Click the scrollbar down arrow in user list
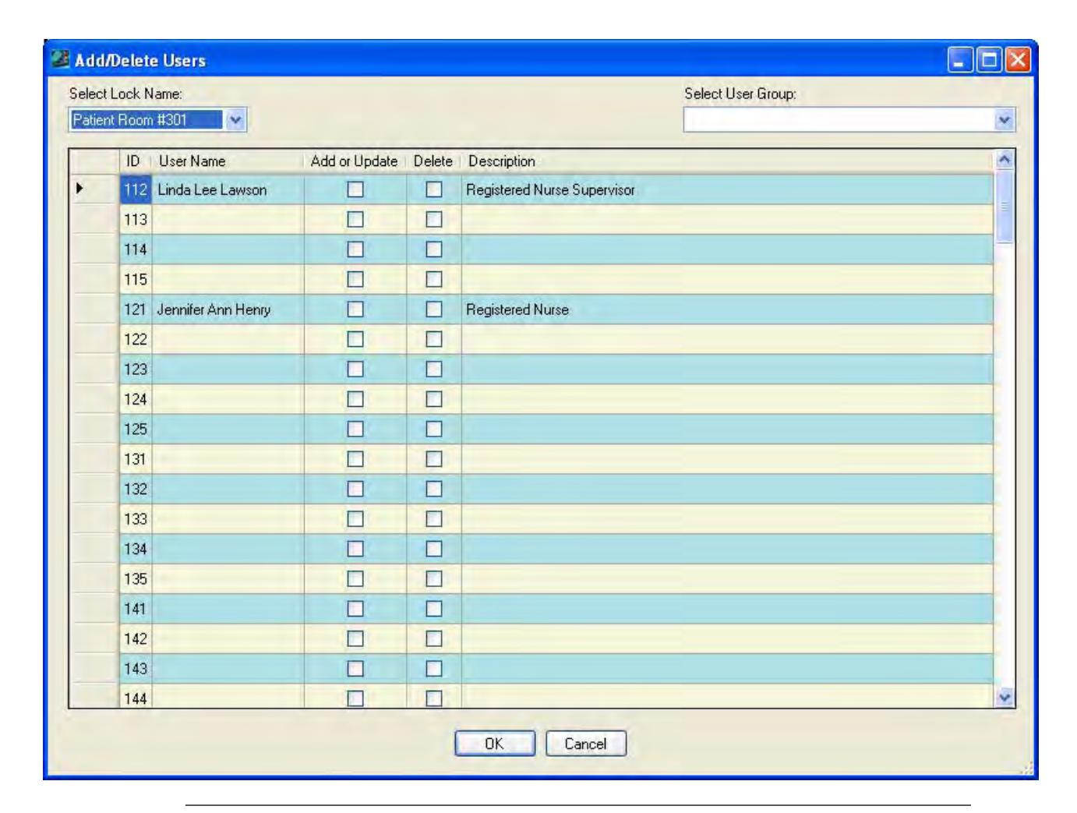The height and width of the screenshot is (813, 1077). tap(1005, 698)
